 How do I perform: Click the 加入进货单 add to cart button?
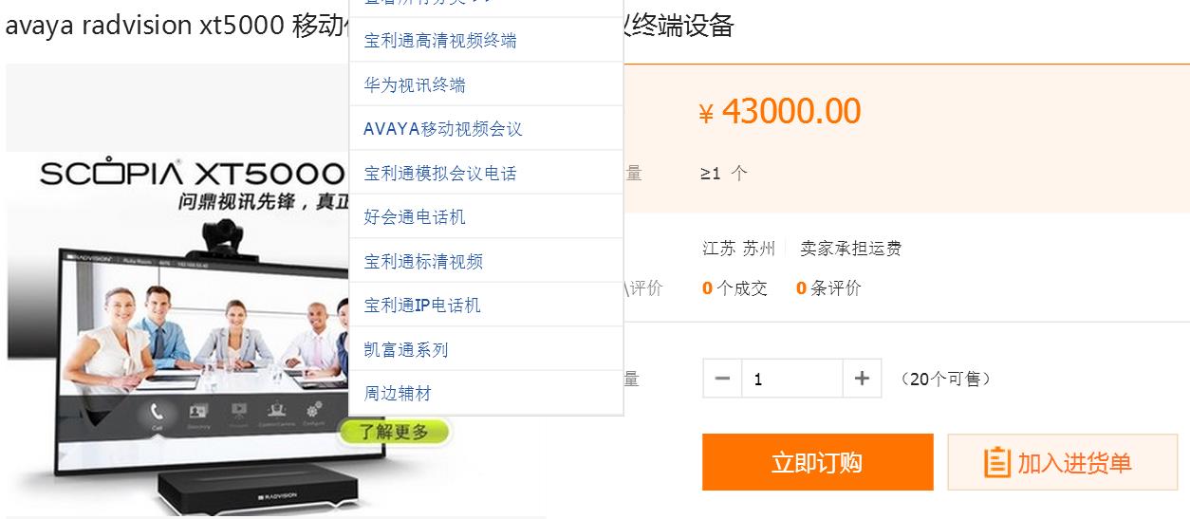pyautogui.click(x=1062, y=462)
